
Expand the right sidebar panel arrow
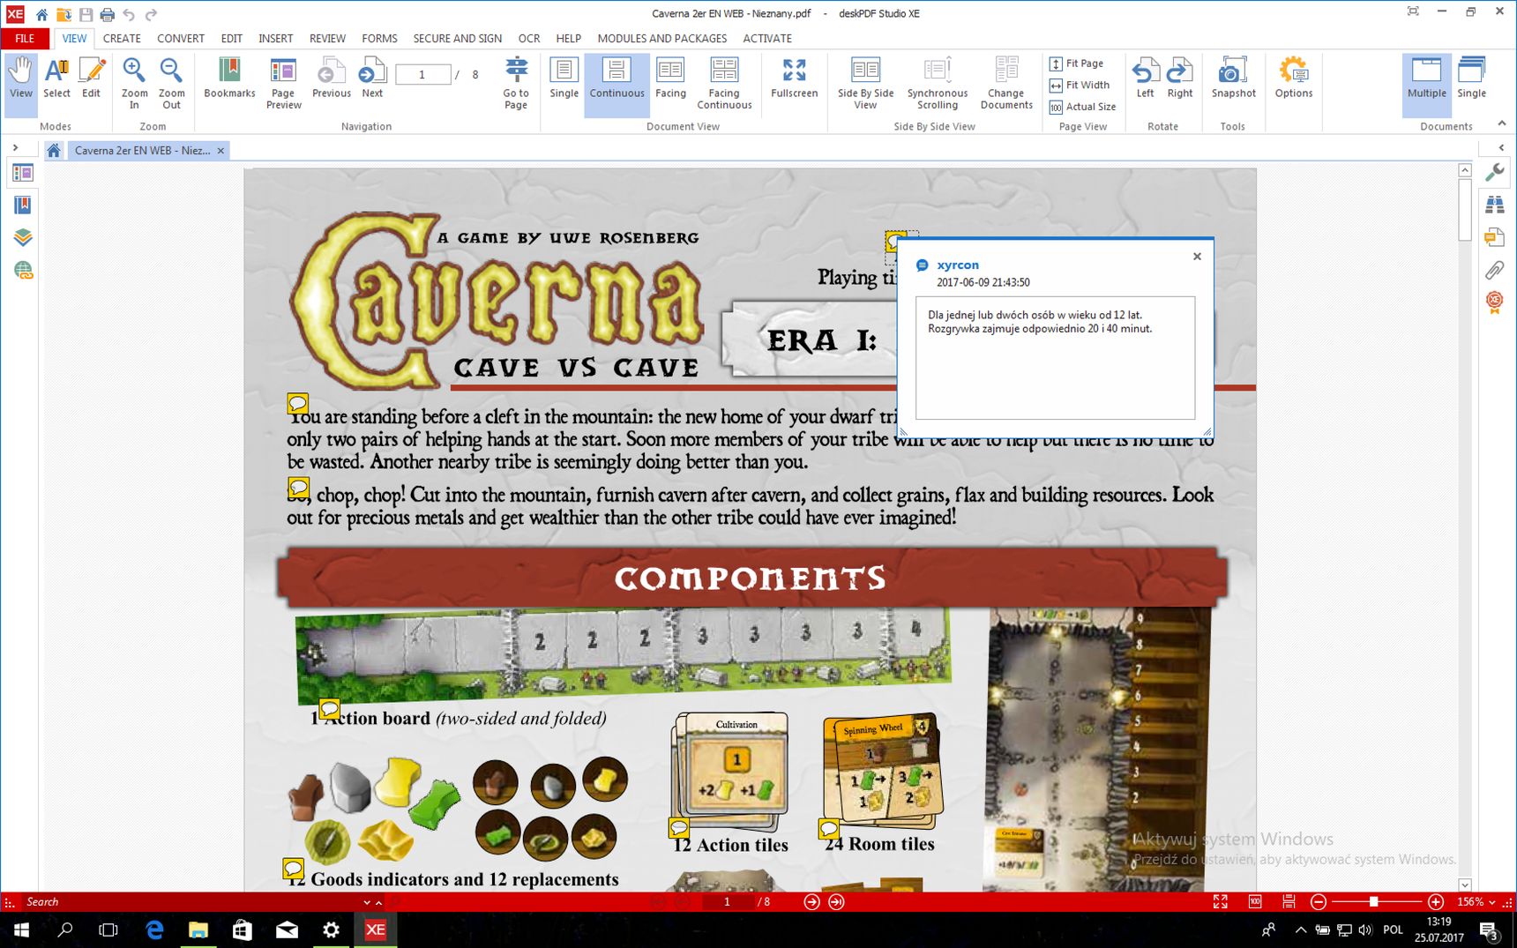[x=1501, y=147]
